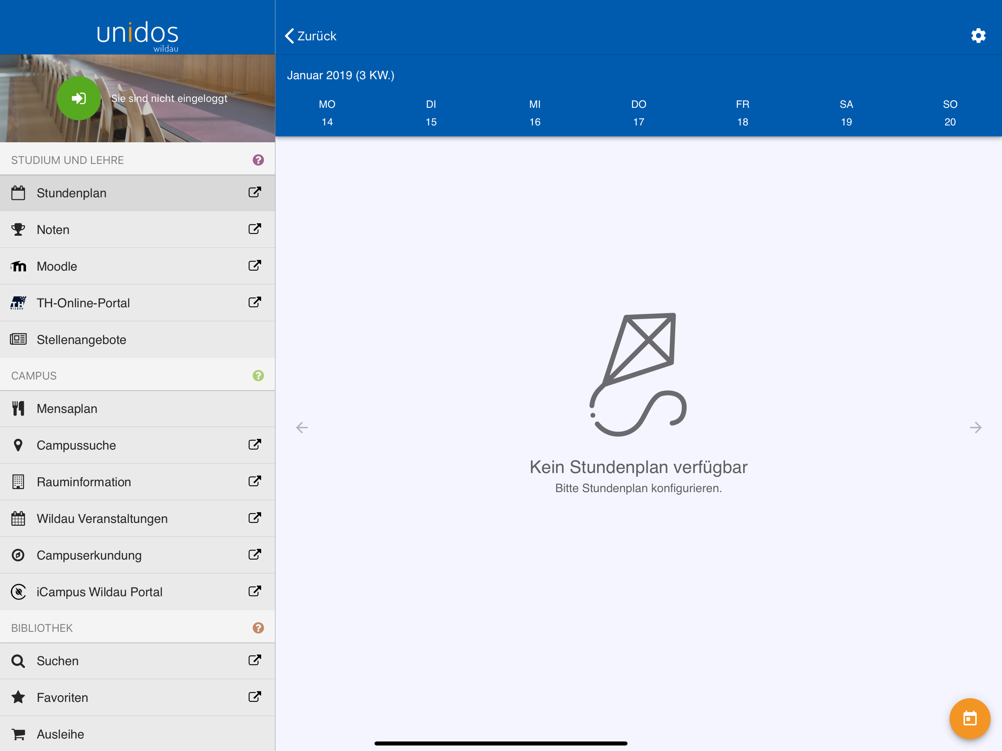Open iCampus Wildau Portal entry
Image resolution: width=1002 pixels, height=751 pixels.
(x=137, y=592)
